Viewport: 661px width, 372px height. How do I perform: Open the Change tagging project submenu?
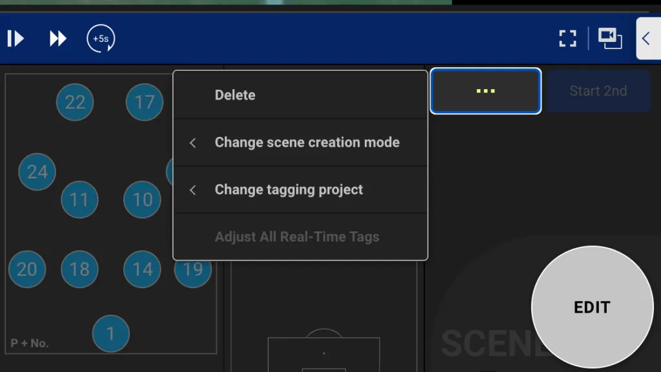coord(301,190)
